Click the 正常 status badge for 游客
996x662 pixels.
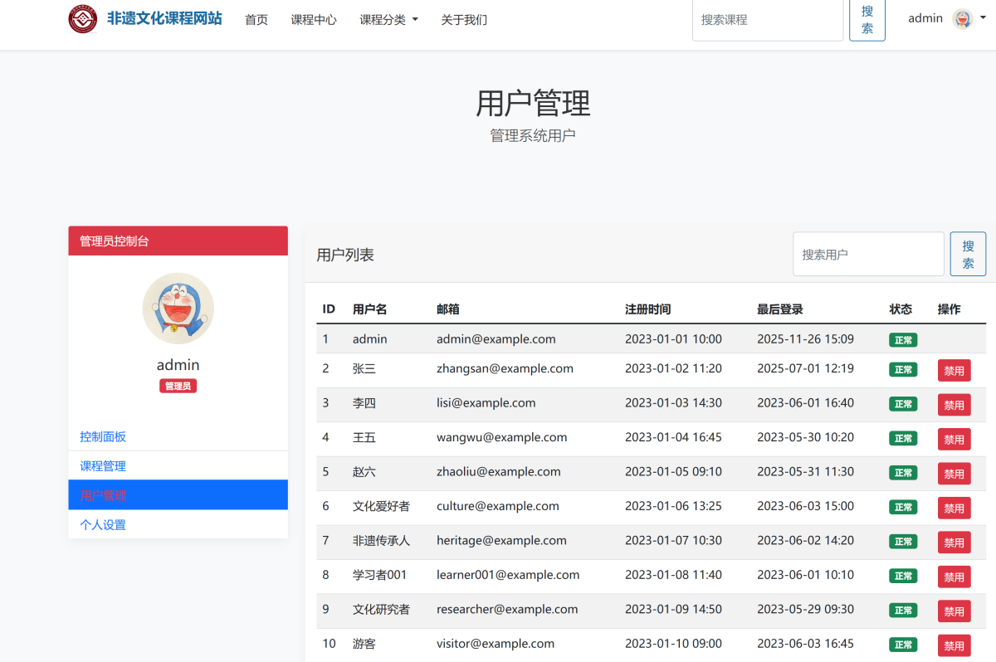tap(903, 645)
